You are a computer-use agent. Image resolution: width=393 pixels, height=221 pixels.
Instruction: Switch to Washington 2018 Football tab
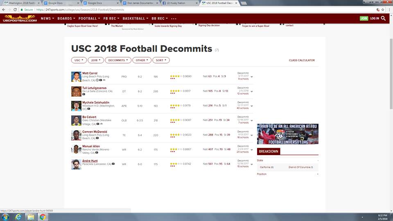[21, 3]
